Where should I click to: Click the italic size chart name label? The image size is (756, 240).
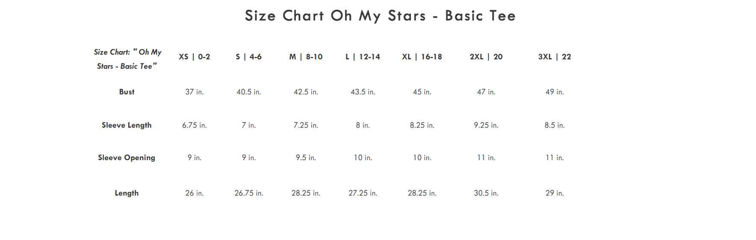[x=127, y=59]
